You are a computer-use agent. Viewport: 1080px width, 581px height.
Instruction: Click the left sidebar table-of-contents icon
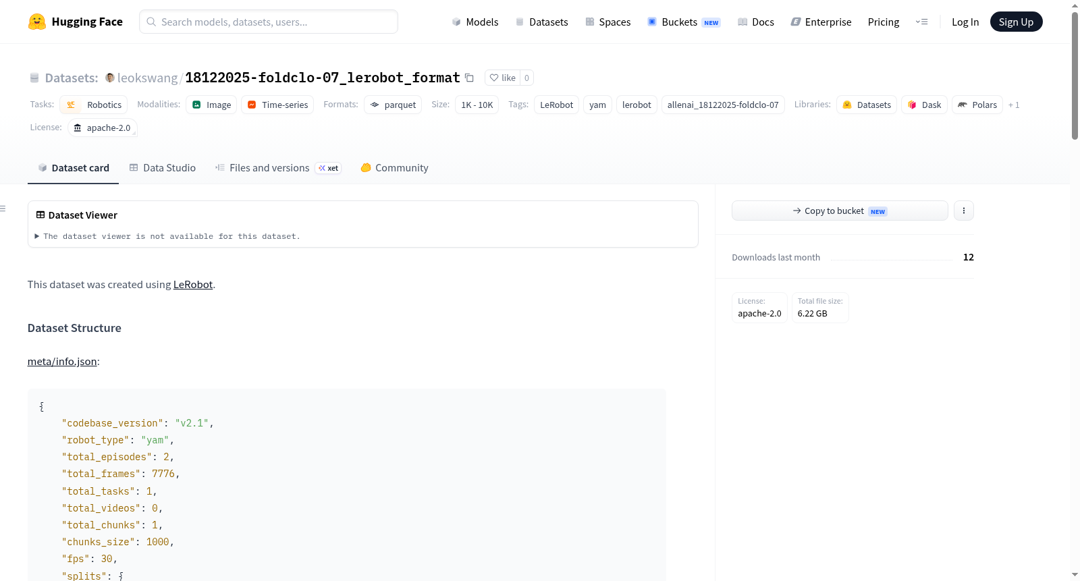[3, 209]
